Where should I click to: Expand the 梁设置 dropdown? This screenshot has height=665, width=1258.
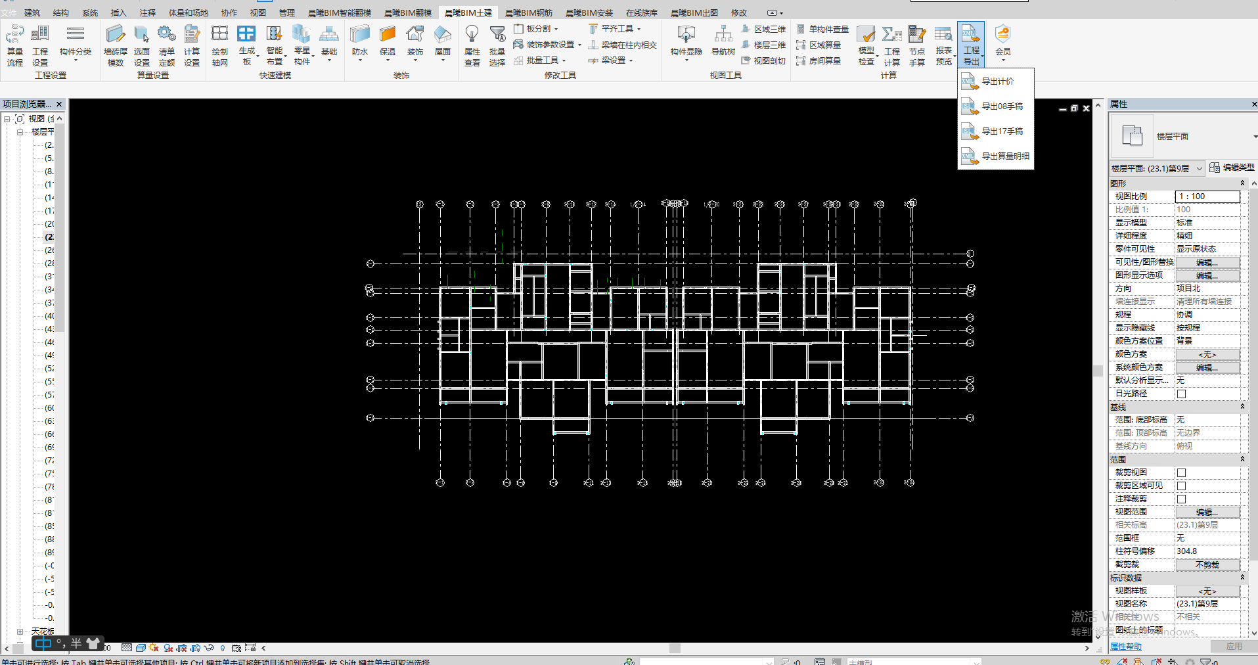coord(631,60)
